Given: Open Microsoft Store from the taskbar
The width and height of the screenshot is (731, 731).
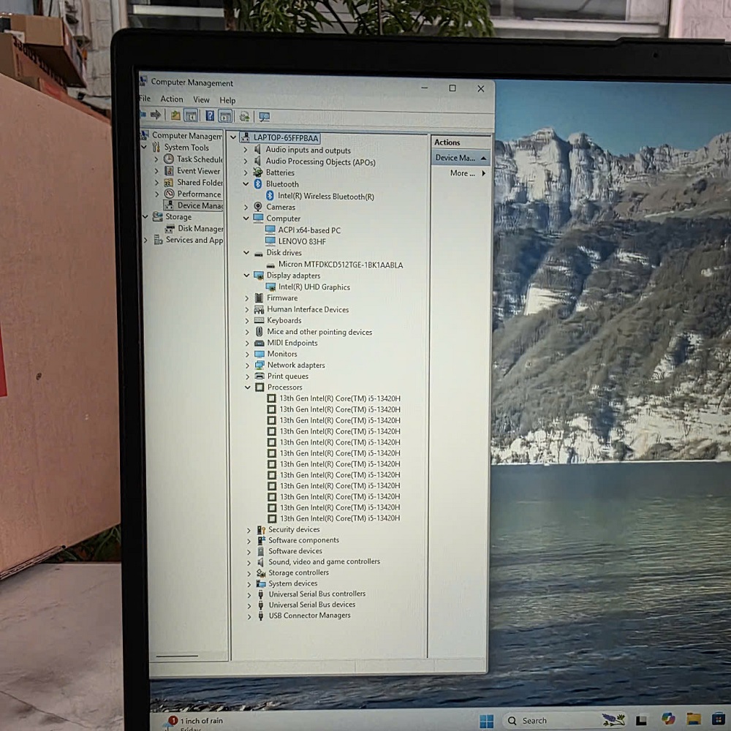Looking at the screenshot, I should coord(719,719).
